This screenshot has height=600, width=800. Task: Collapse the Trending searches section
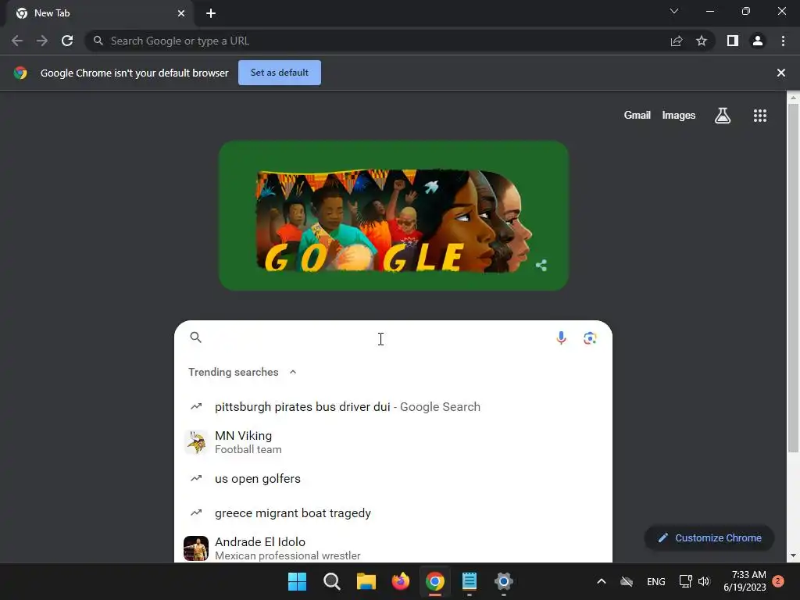tap(293, 372)
